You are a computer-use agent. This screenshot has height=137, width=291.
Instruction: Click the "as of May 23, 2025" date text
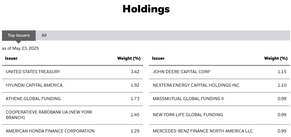pyautogui.click(x=20, y=48)
